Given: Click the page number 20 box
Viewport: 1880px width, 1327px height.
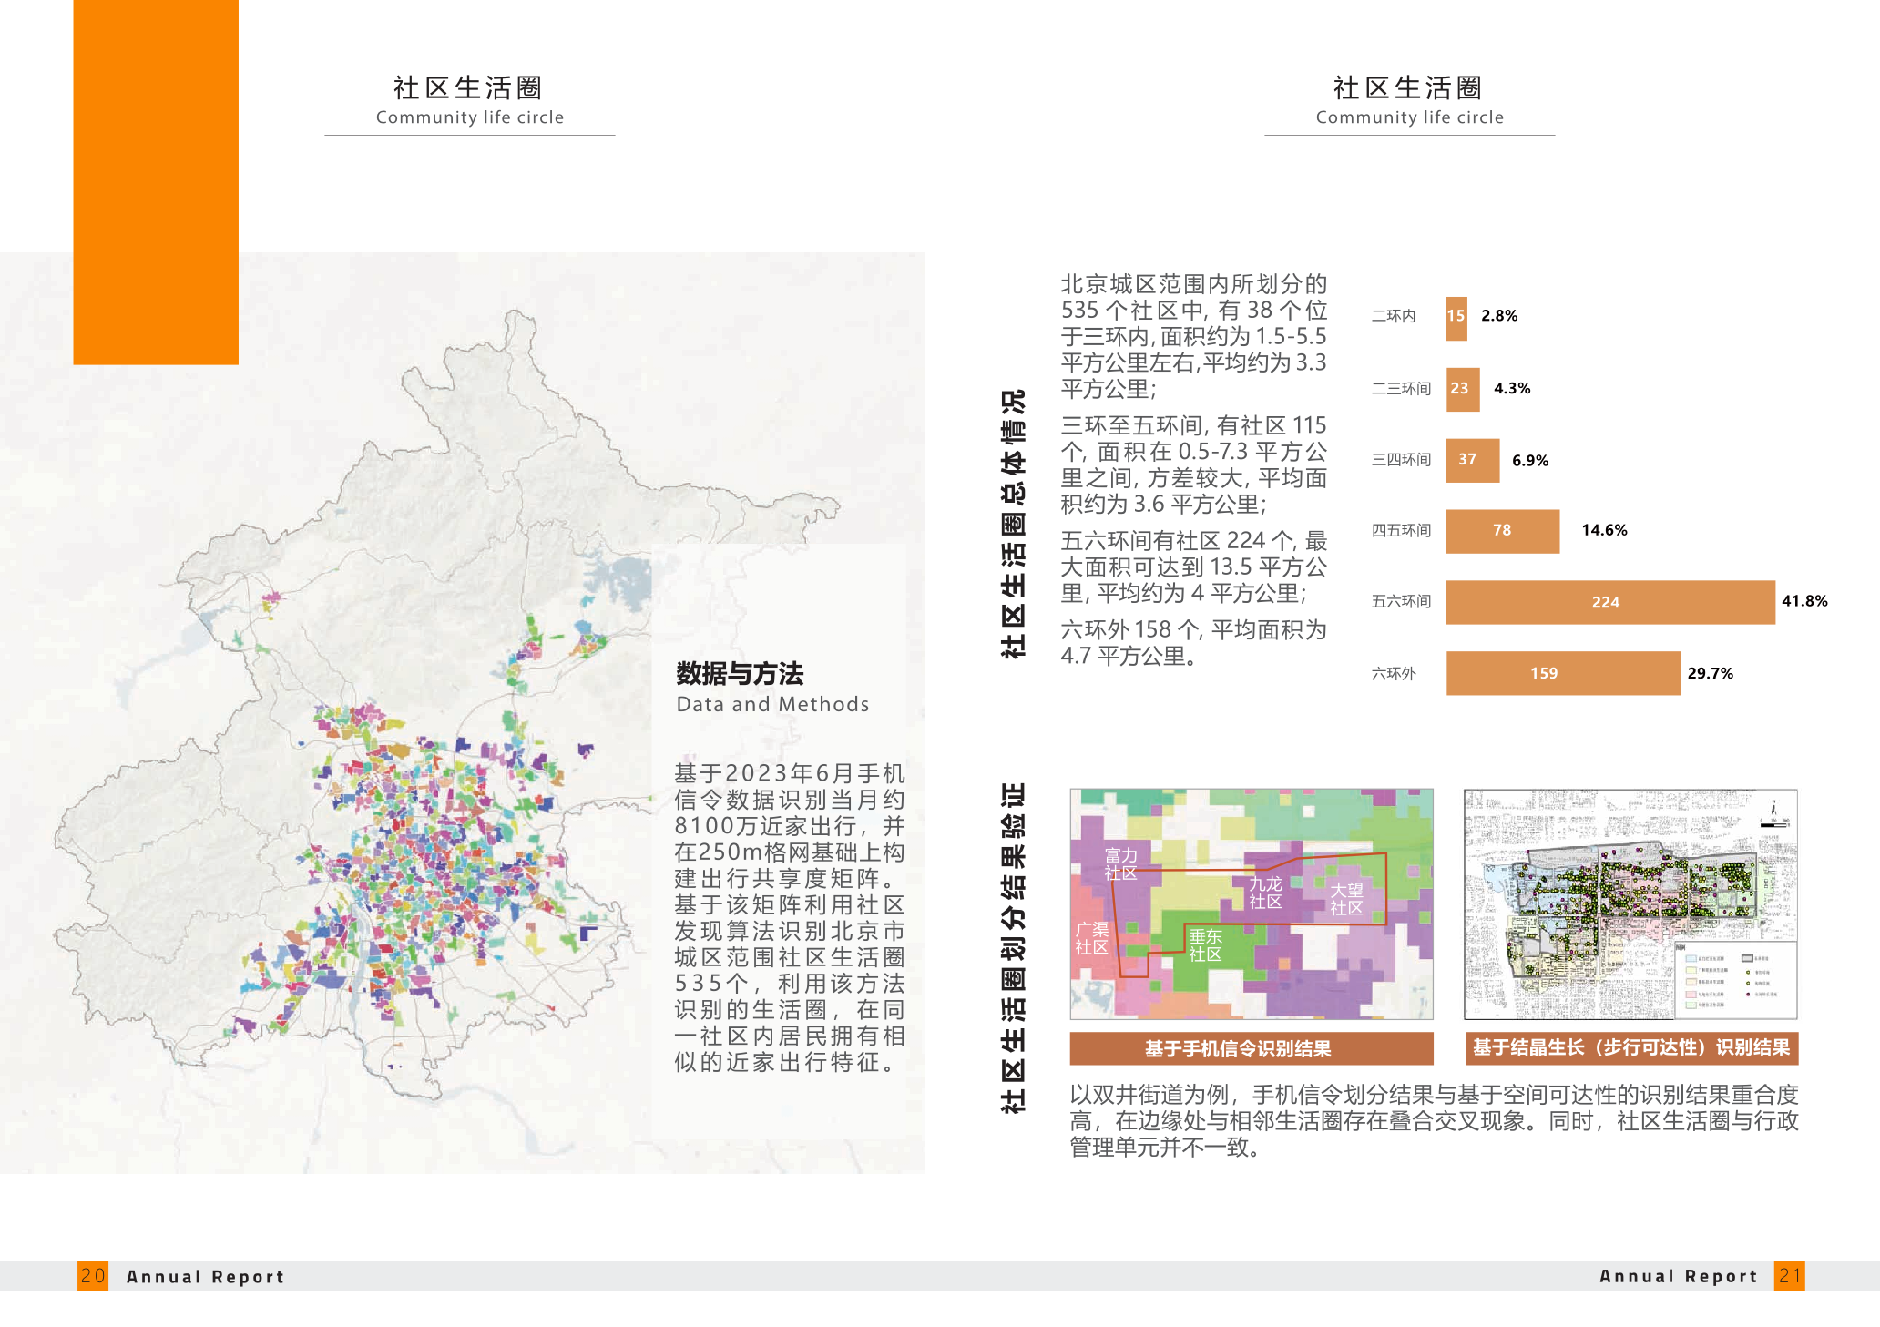Looking at the screenshot, I should (x=93, y=1275).
